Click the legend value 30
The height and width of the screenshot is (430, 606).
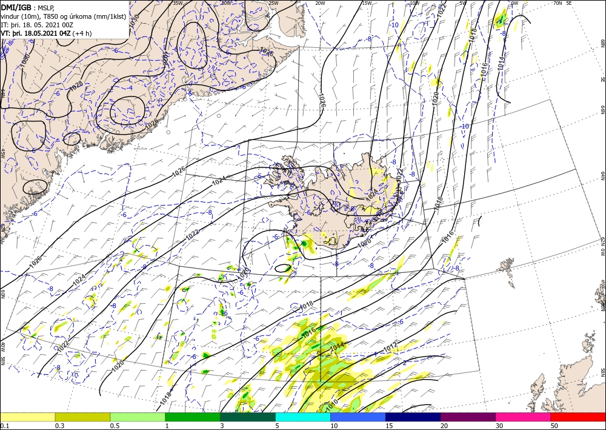(x=499, y=426)
